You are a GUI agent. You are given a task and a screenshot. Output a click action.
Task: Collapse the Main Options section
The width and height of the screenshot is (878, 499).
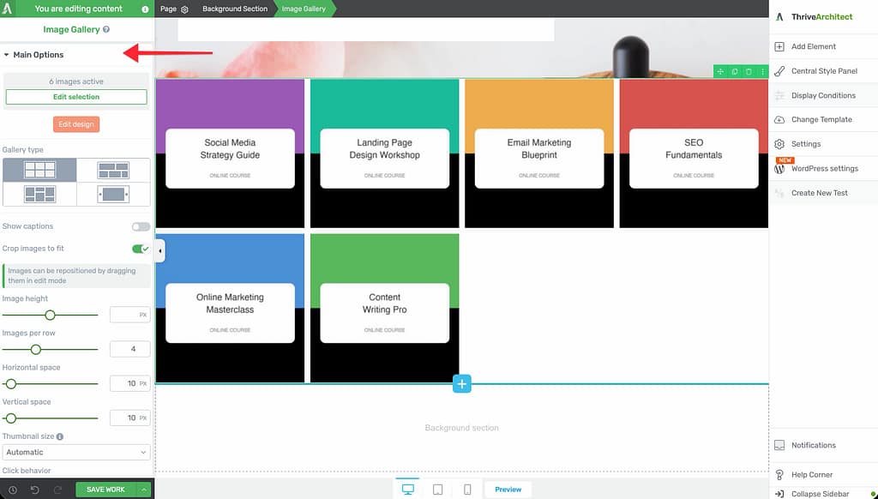[x=7, y=55]
